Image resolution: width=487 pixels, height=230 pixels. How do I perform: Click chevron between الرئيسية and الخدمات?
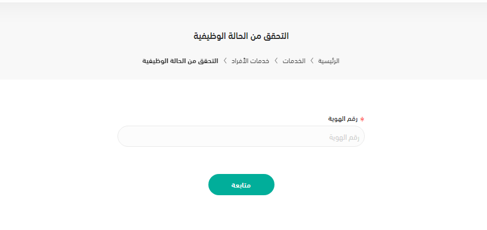(312, 61)
